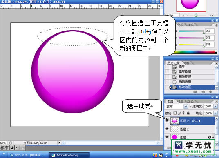Switch to the 通道 channels tab
This screenshot has height=158, width=219.
181,102
